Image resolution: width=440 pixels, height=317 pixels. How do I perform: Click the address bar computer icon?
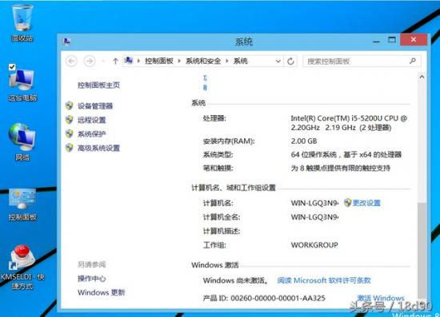[x=129, y=61]
